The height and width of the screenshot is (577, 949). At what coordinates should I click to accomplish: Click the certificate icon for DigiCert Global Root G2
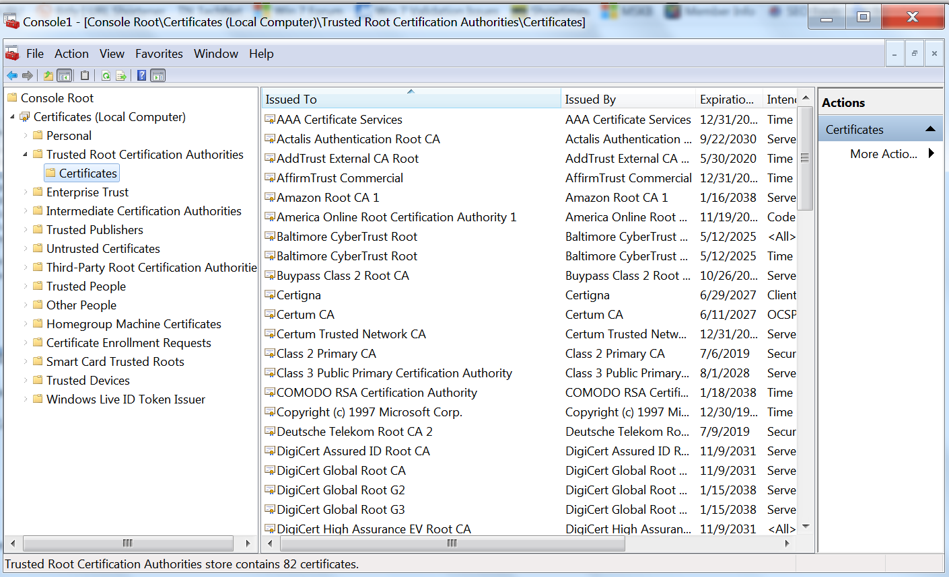click(270, 490)
